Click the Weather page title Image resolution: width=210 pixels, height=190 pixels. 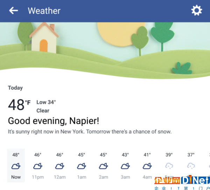44,11
